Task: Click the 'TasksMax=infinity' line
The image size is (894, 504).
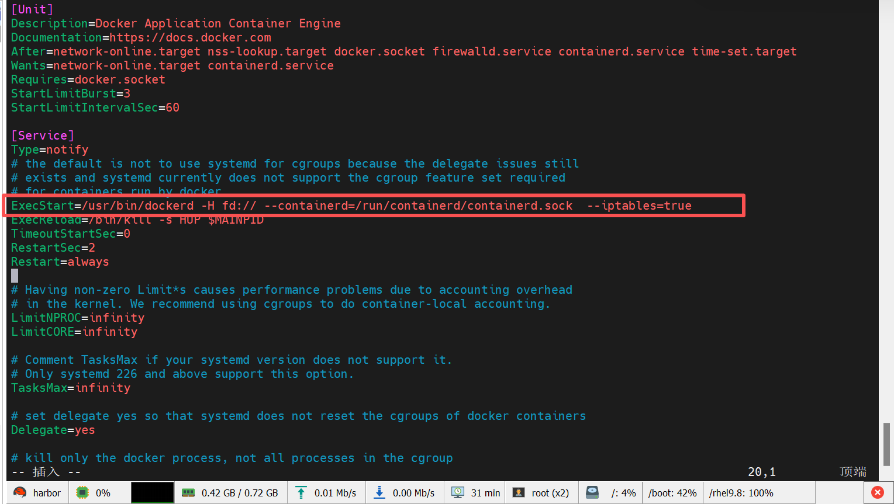Action: click(71, 388)
